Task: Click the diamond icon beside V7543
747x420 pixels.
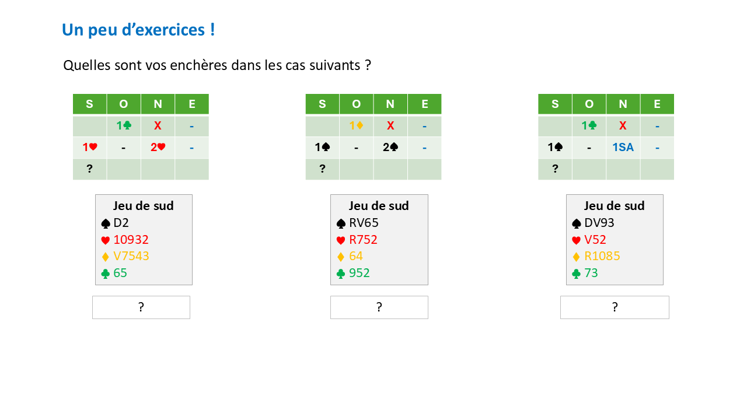Action: coord(106,257)
